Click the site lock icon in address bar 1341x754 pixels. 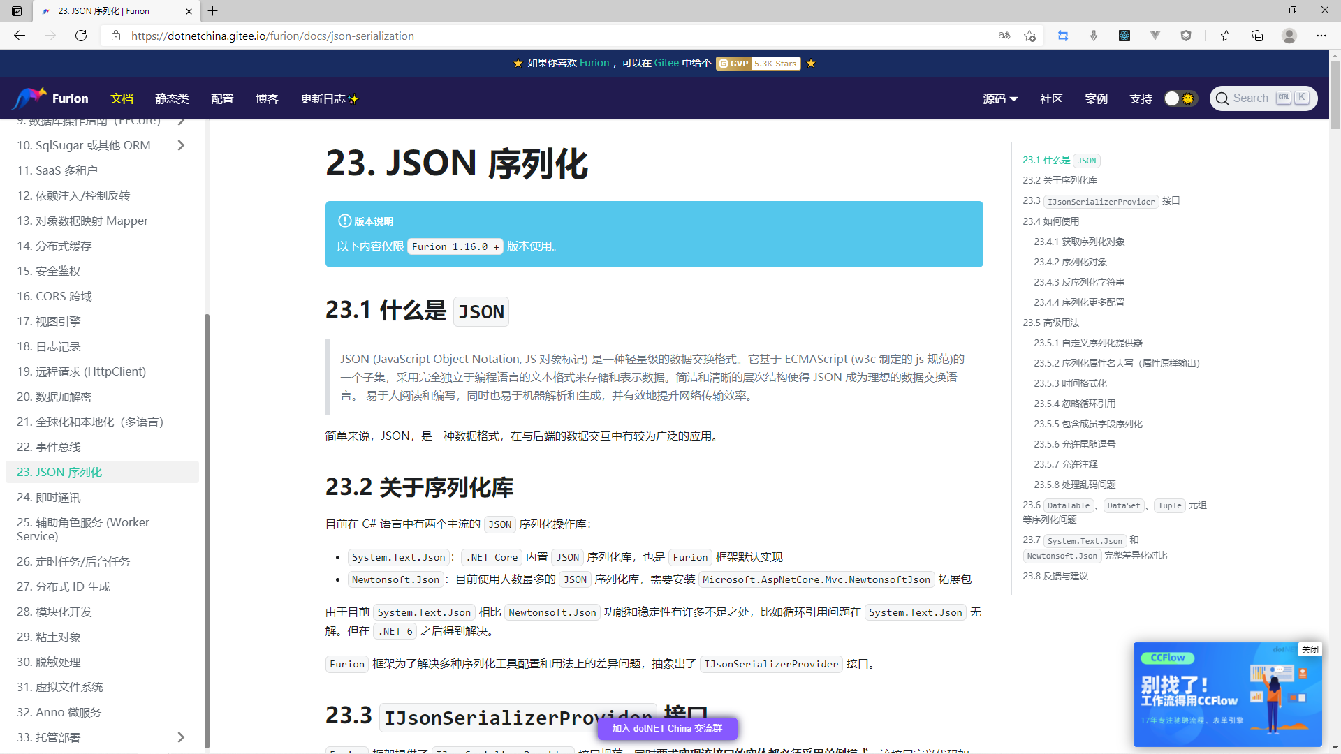coord(116,36)
